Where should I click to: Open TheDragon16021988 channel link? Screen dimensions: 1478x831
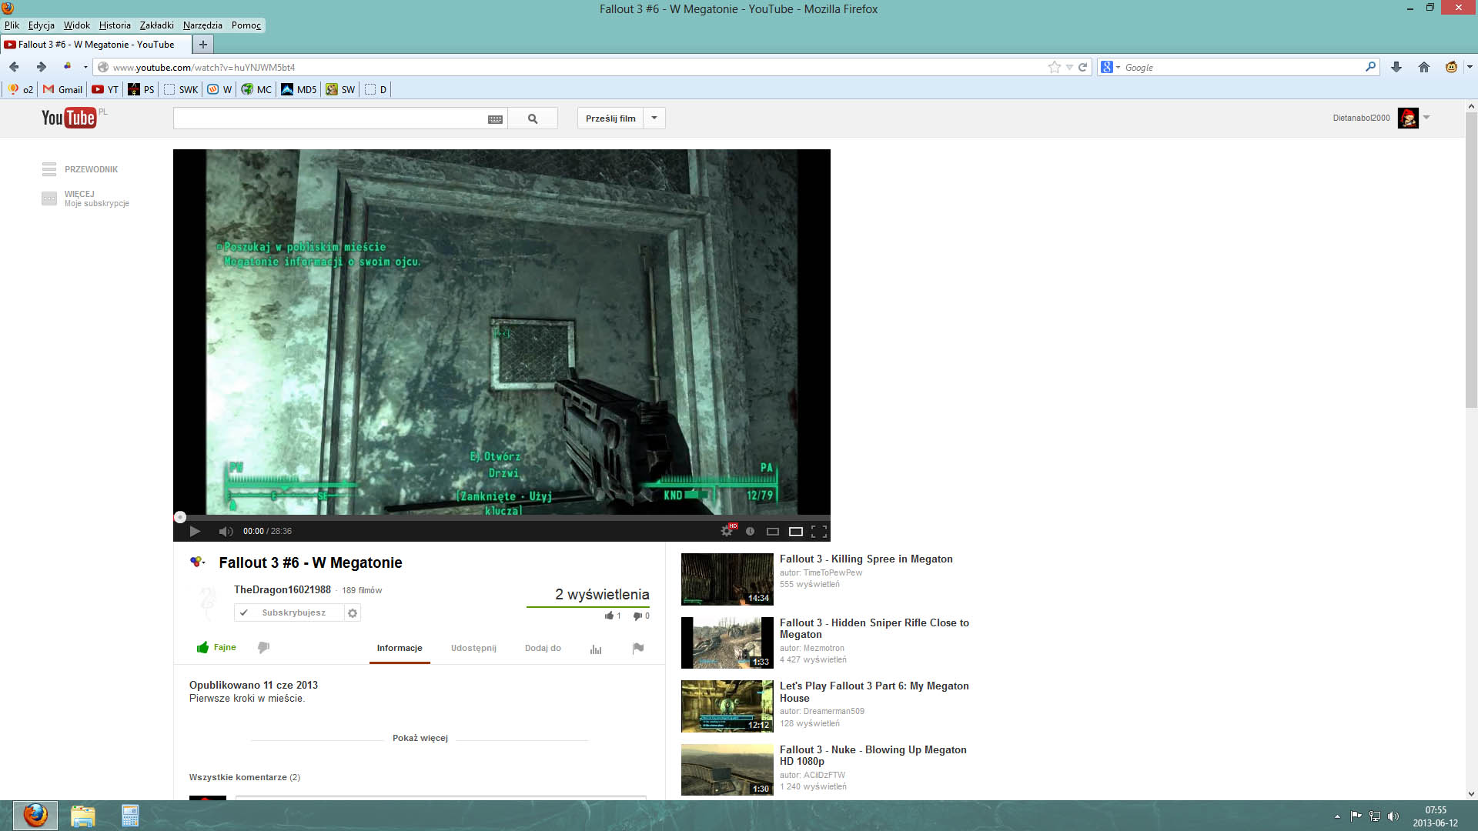tap(283, 590)
